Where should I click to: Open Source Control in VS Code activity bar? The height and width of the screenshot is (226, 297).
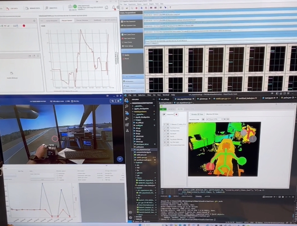coord(127,113)
